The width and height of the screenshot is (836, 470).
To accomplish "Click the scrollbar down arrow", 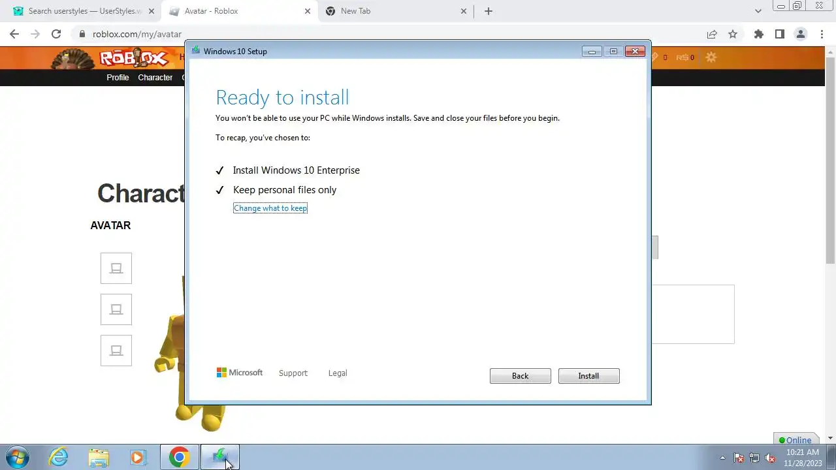I will (830, 439).
